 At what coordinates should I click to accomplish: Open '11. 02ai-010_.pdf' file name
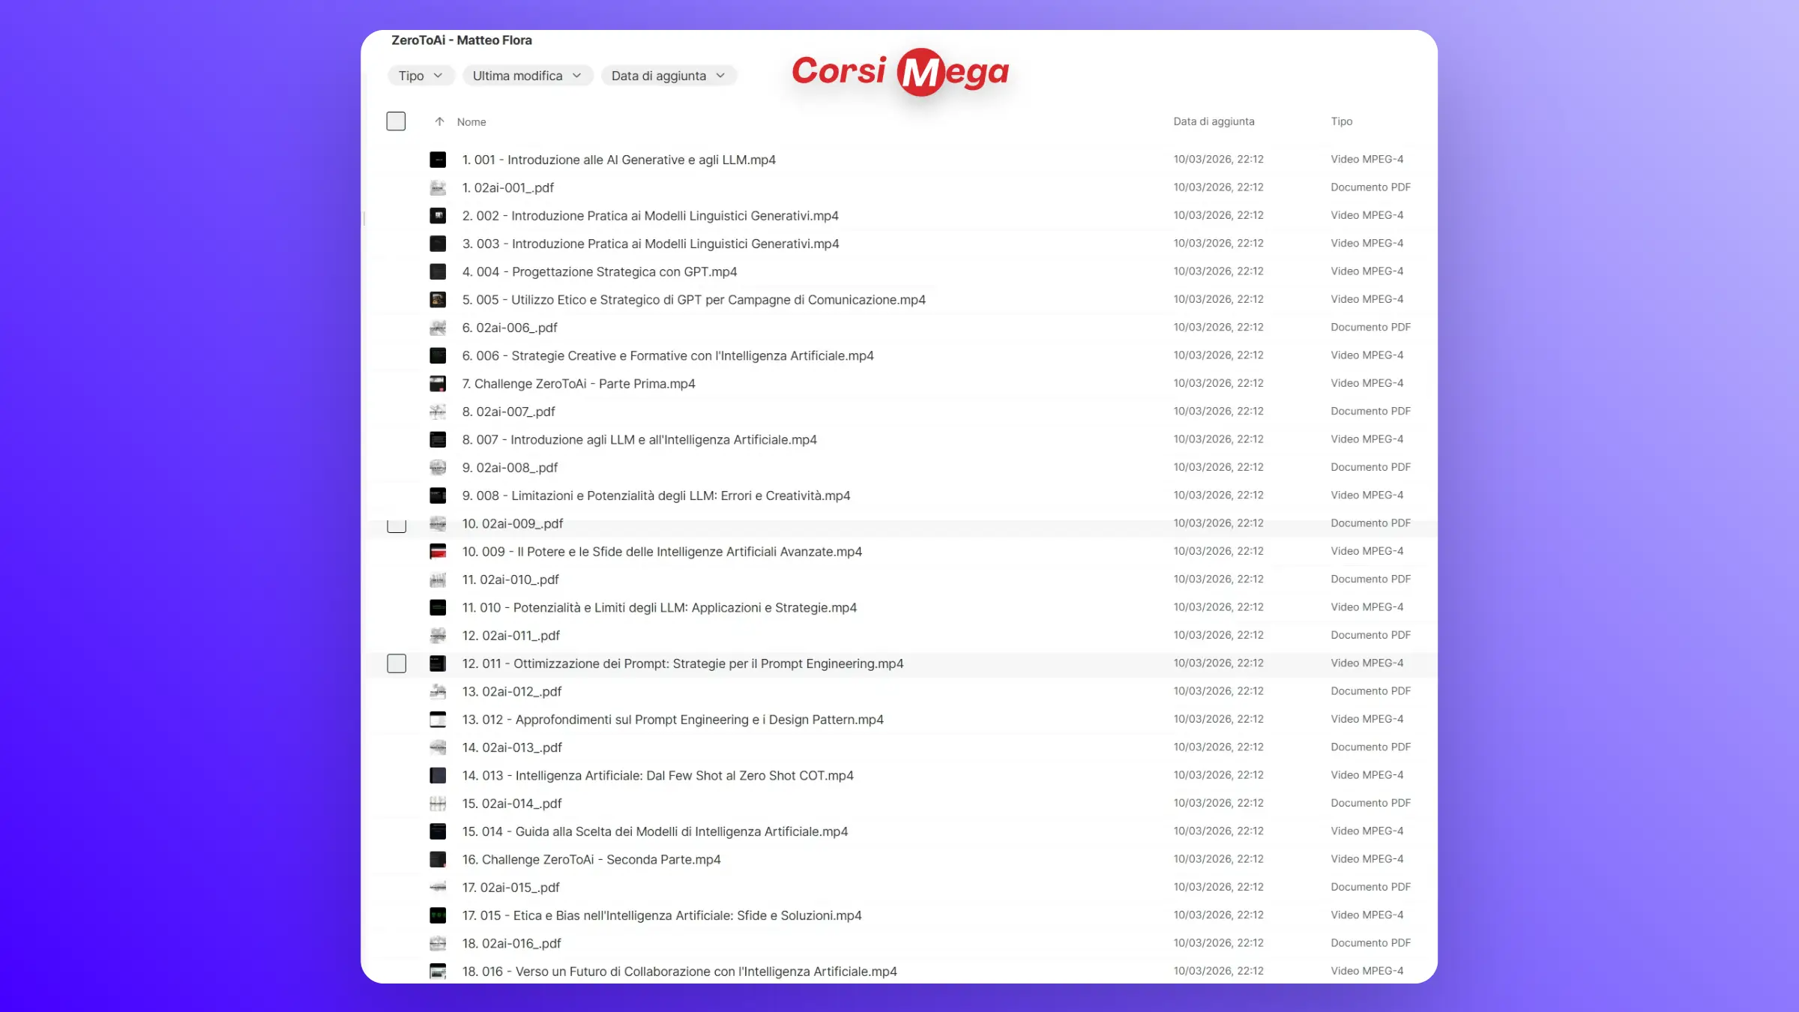tap(510, 579)
